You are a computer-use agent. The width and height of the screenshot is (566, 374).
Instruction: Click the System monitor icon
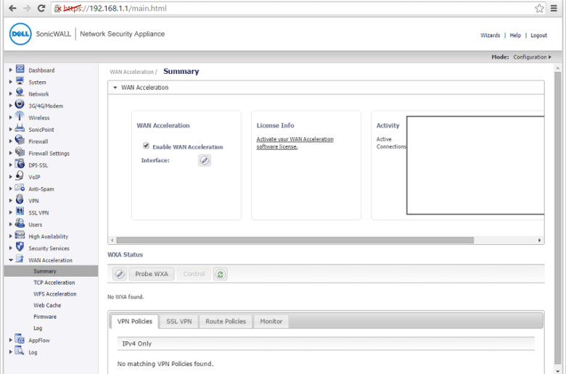pos(20,80)
